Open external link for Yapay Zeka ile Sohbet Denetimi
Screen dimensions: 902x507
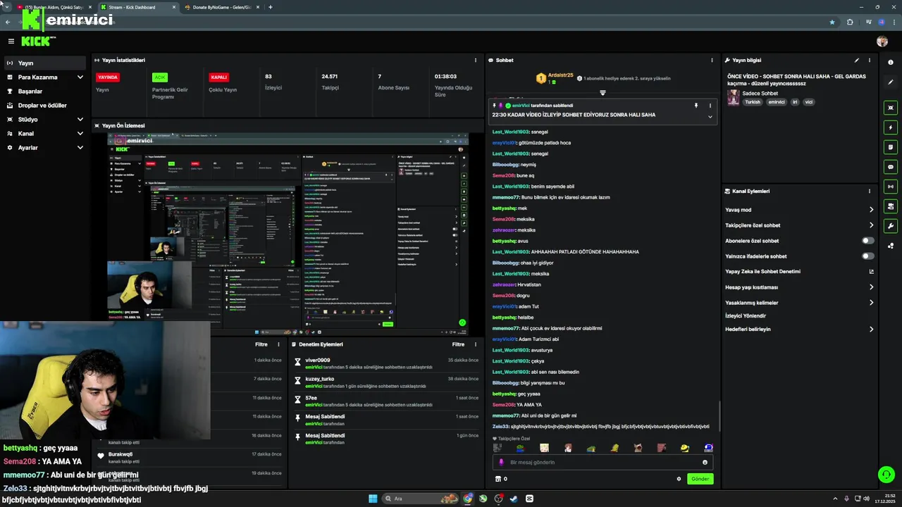click(871, 272)
